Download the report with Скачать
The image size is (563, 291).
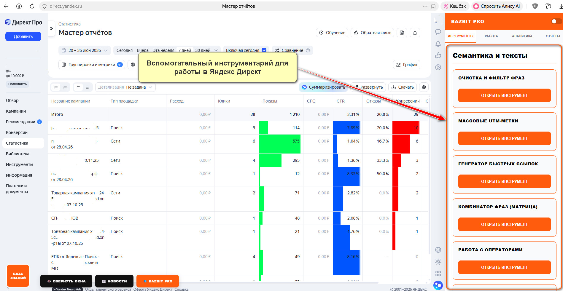403,87
